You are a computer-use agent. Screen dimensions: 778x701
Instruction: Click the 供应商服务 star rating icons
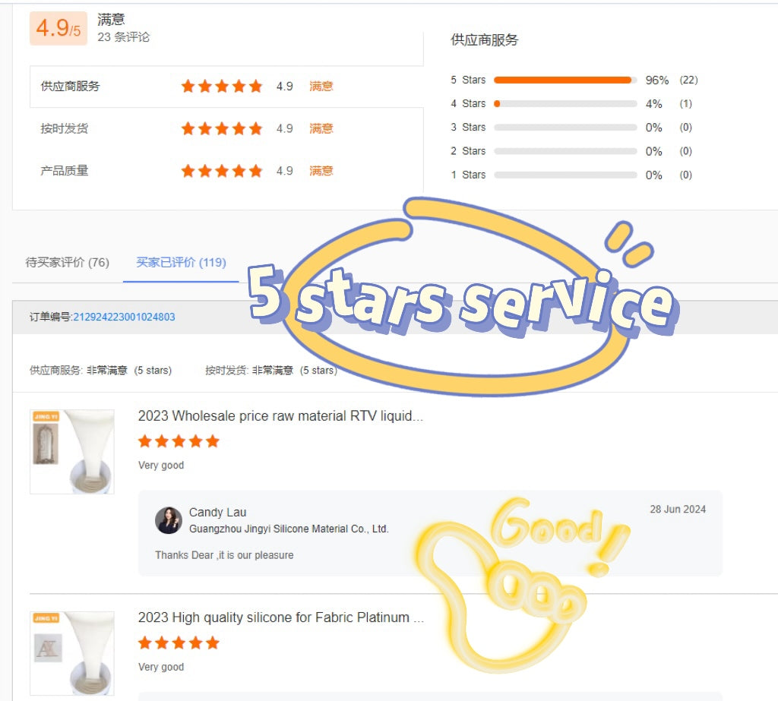[x=221, y=87]
